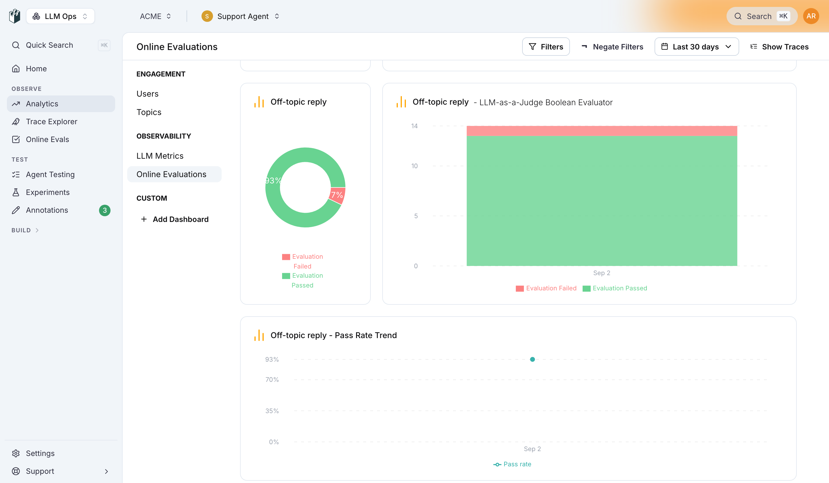The image size is (829, 483).
Task: Click the Home house icon
Action: (16, 69)
